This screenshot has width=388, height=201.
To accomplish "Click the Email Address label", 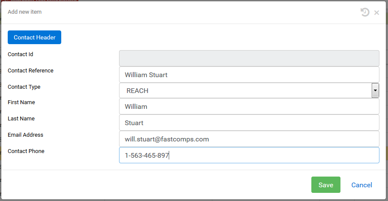I will 25,135.
